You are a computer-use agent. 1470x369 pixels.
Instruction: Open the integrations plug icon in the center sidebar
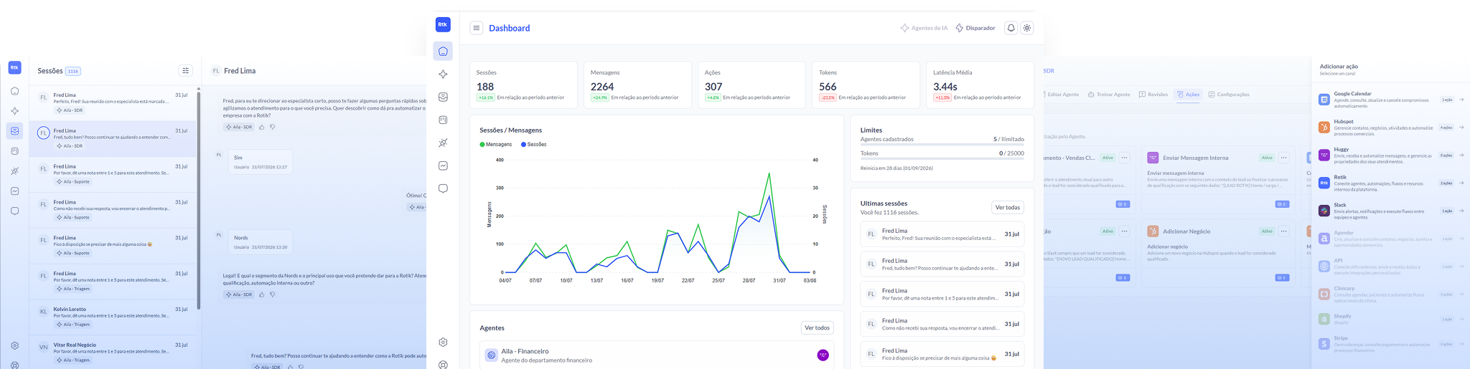tap(443, 143)
